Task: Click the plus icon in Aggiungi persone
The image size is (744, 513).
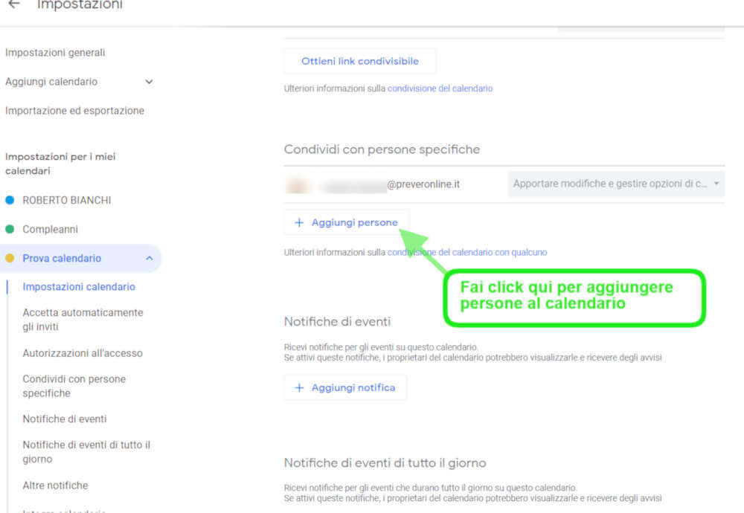Action: 300,222
